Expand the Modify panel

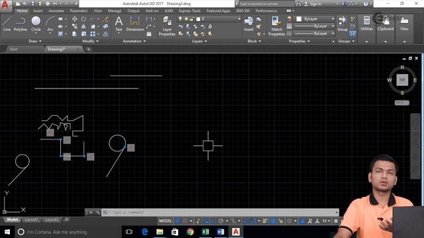(90, 41)
